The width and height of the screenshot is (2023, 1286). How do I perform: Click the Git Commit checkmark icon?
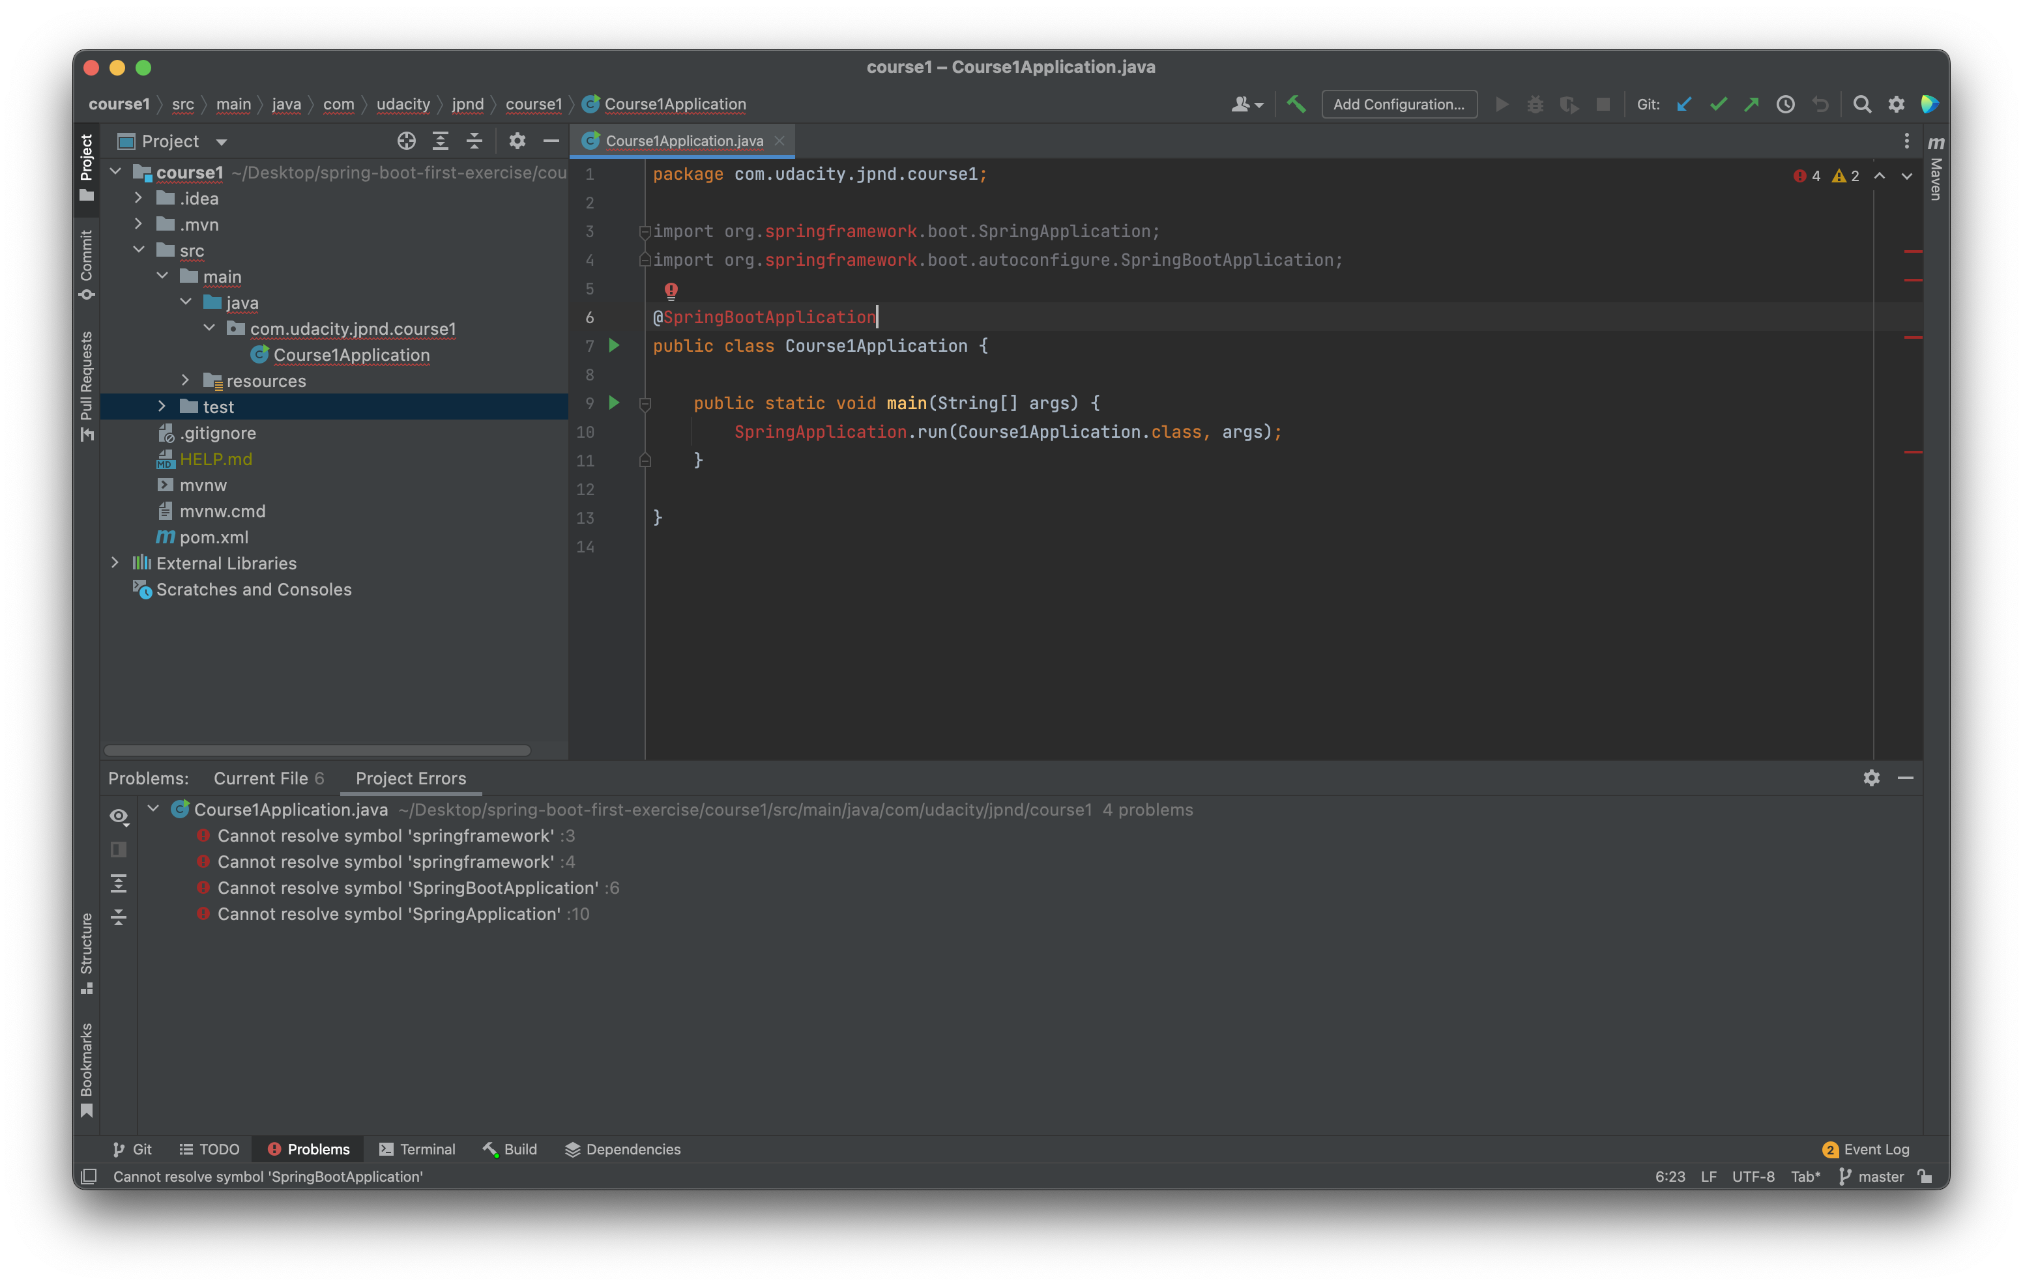[1718, 104]
